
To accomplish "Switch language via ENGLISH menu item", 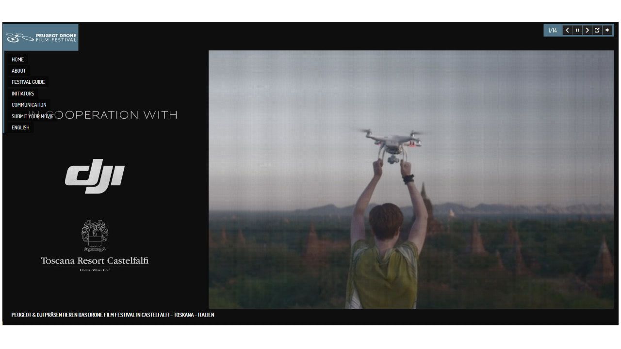I will coord(20,127).
